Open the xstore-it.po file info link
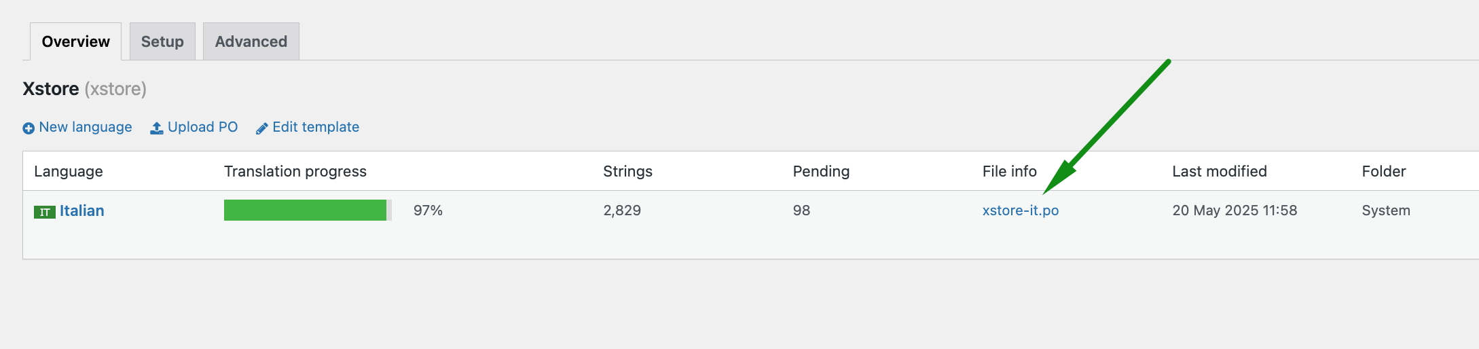Screen dimensions: 1479x349 [1021, 210]
